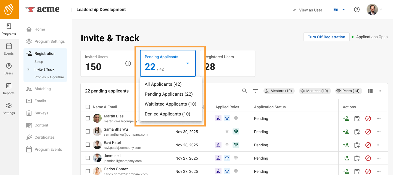
Task: Click the search icon above the applicants table
Action: [244, 91]
